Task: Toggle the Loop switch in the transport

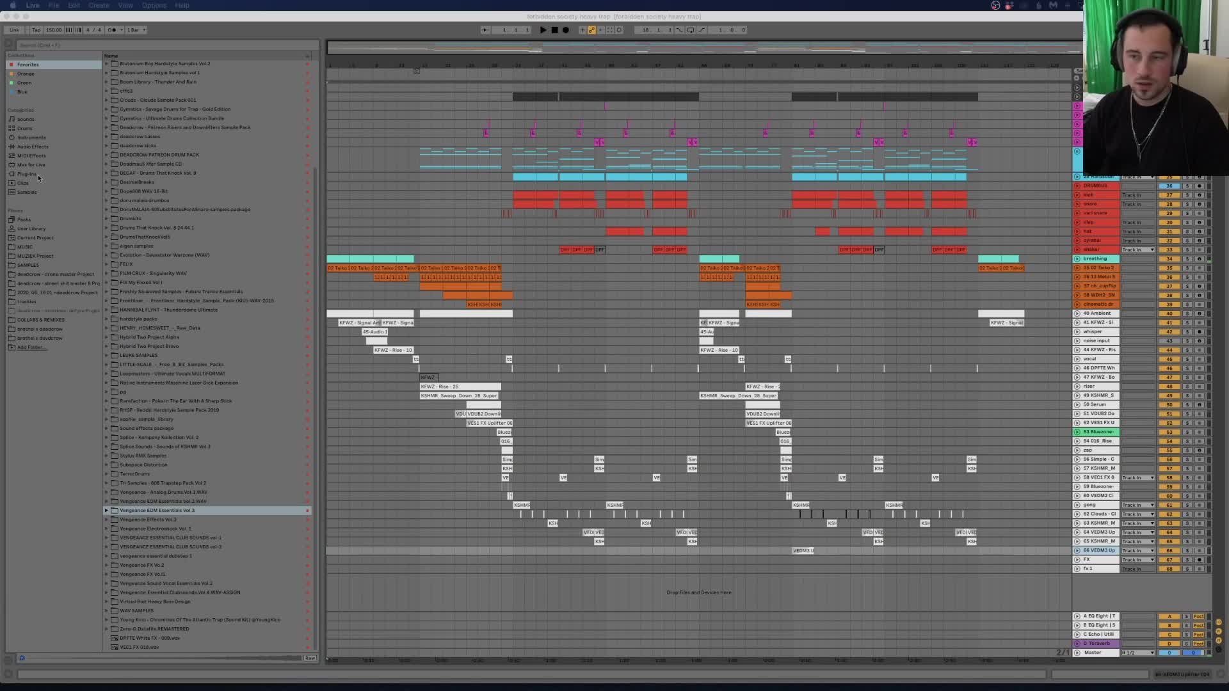Action: [691, 30]
